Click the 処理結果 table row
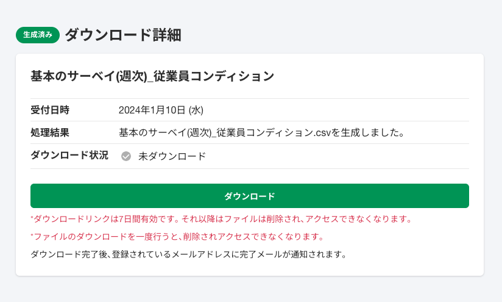 tap(250, 132)
